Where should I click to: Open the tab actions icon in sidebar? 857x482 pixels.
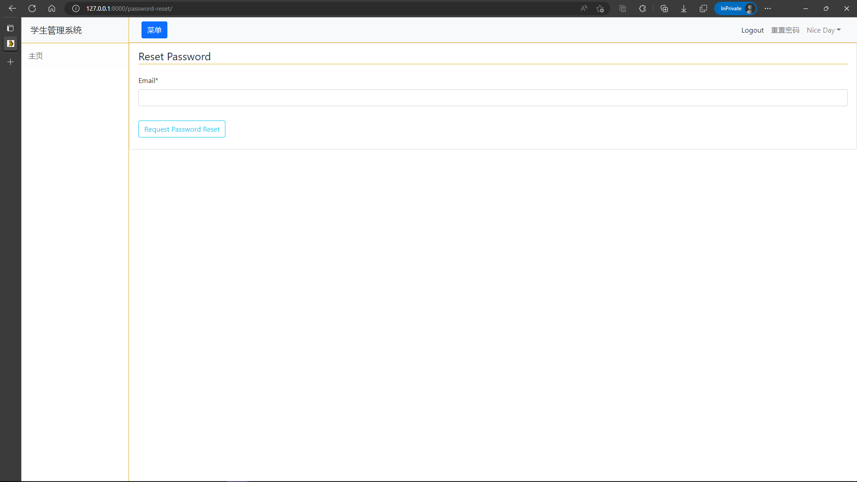pyautogui.click(x=10, y=28)
